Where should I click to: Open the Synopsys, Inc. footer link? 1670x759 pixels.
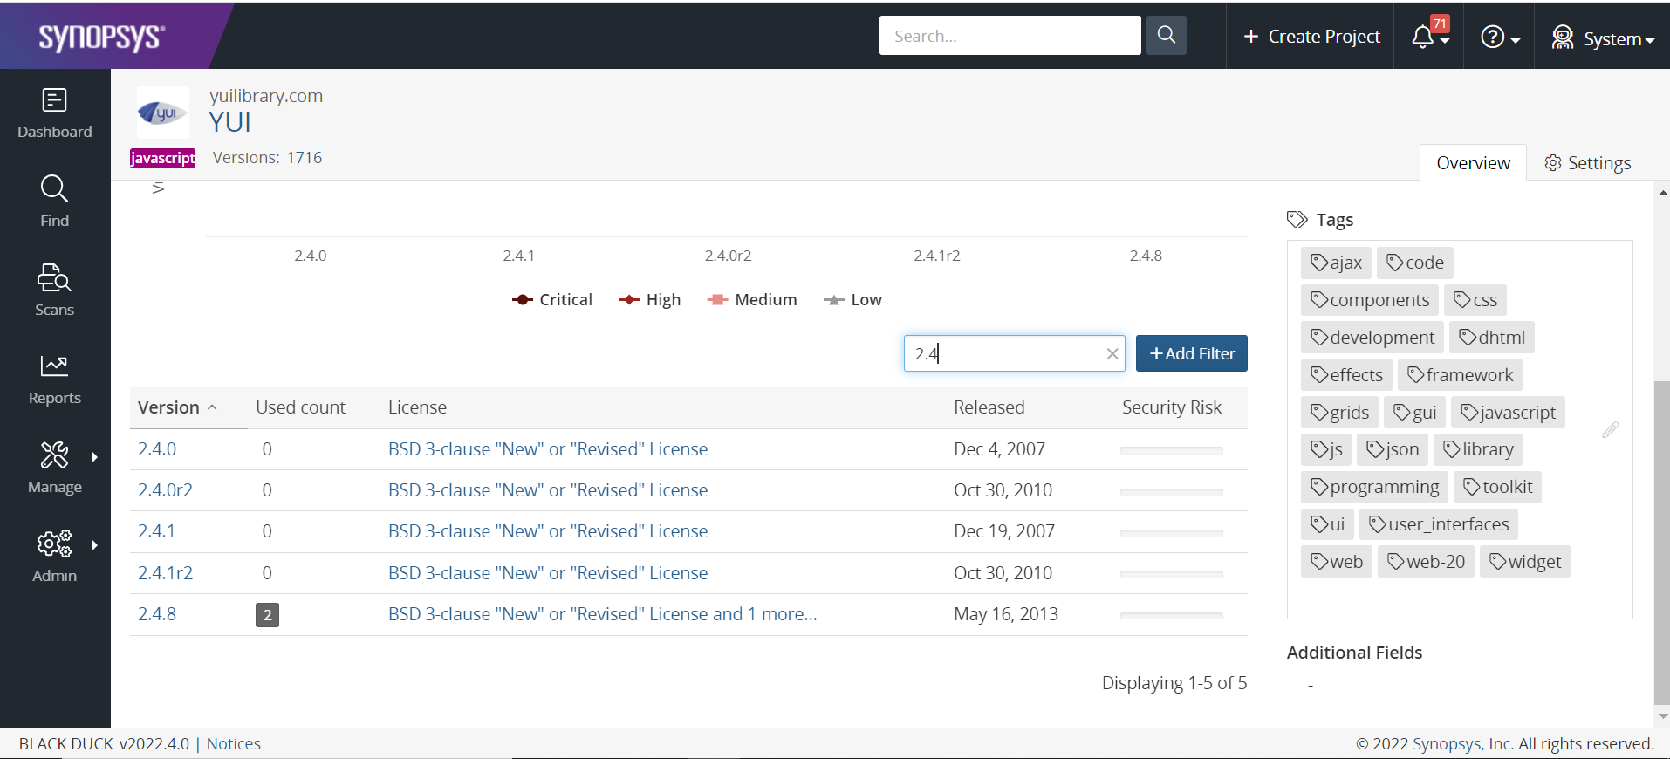1462,744
